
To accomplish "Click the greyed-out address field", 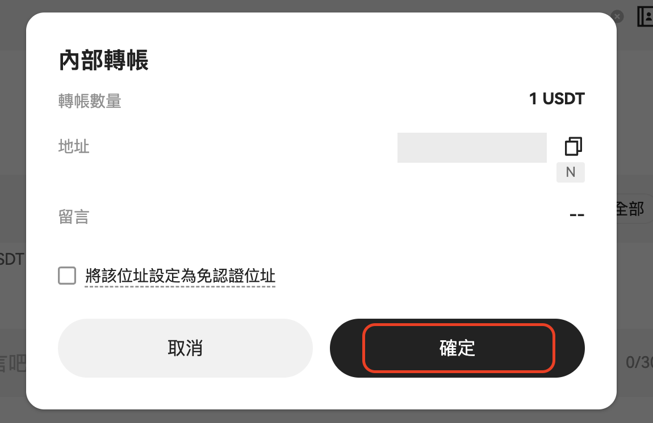I will click(x=471, y=147).
